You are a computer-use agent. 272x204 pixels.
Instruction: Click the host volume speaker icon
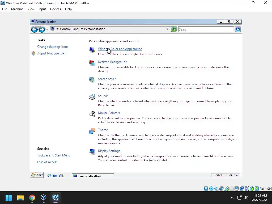click(x=246, y=198)
